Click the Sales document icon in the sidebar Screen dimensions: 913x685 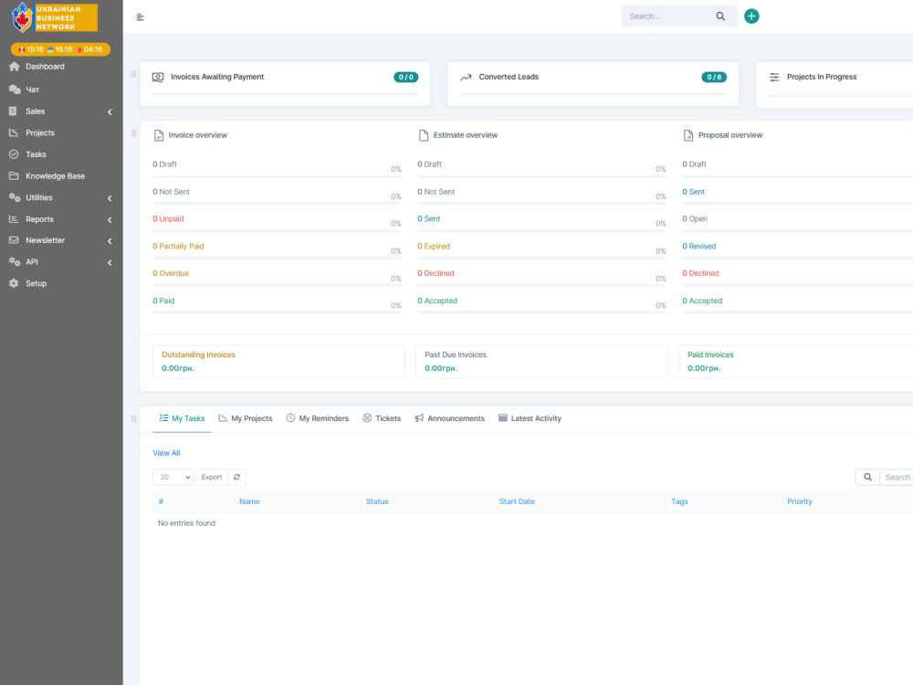pyautogui.click(x=14, y=111)
